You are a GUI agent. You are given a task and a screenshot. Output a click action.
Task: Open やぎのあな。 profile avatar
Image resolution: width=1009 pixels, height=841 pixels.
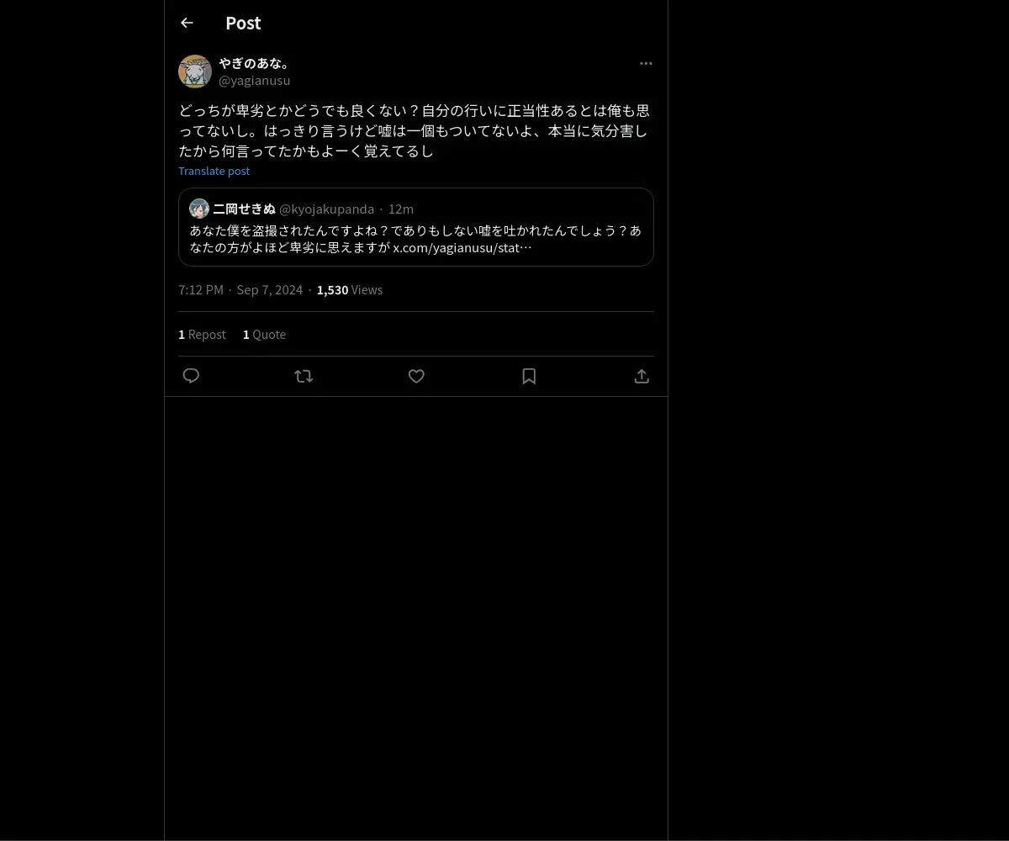pyautogui.click(x=195, y=71)
